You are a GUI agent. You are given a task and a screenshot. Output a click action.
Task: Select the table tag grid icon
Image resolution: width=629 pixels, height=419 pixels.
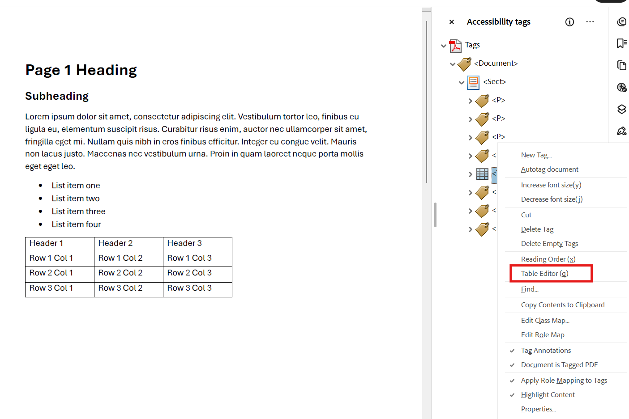tap(482, 174)
